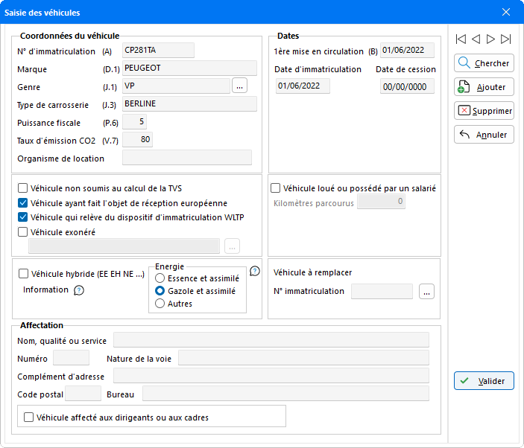Open the Genre selection list button
The image size is (524, 448).
239,86
